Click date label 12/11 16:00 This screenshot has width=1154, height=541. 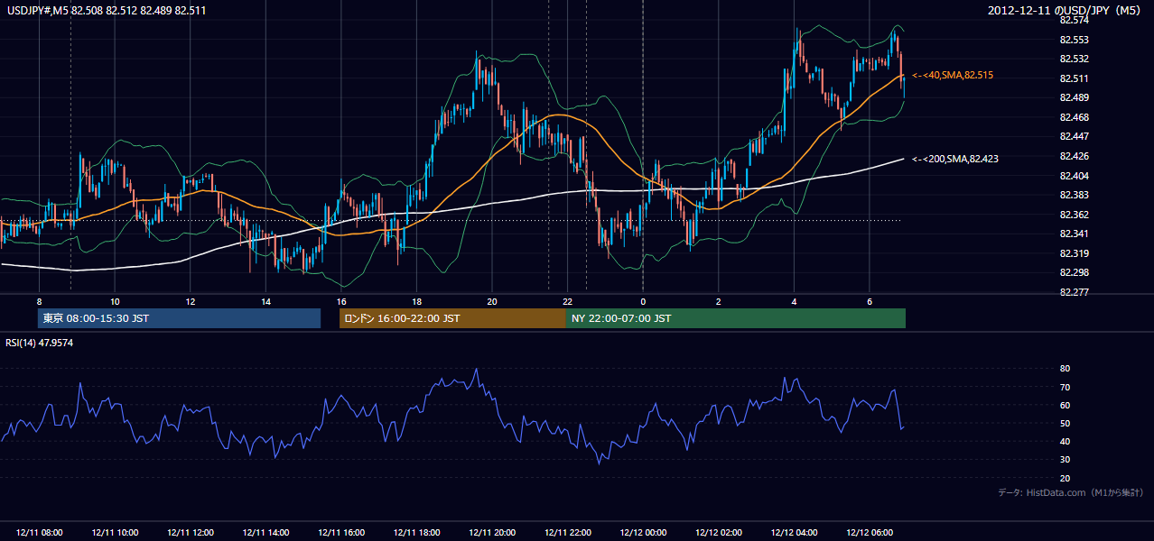341,533
